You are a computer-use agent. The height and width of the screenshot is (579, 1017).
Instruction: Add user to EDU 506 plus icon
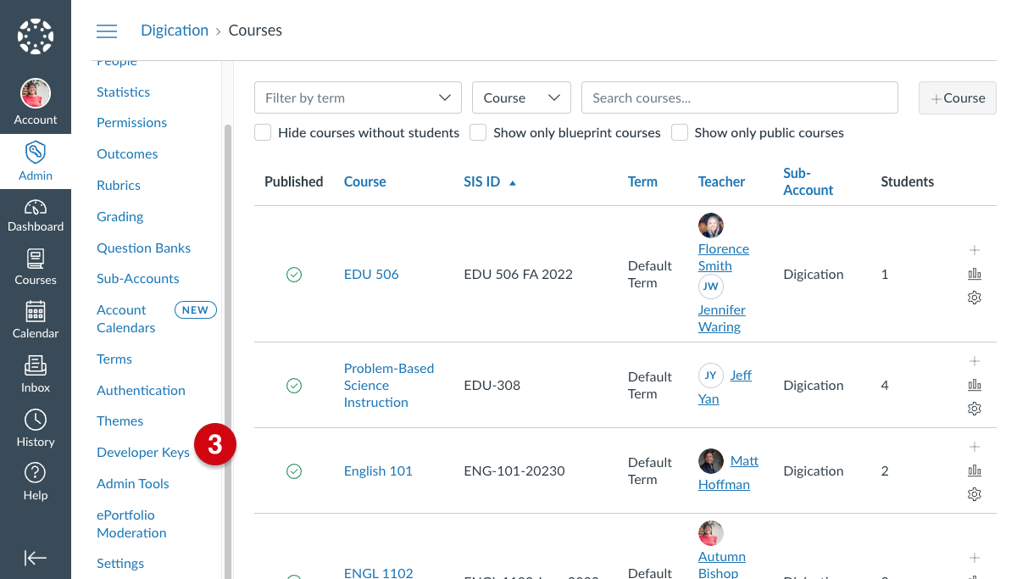975,250
